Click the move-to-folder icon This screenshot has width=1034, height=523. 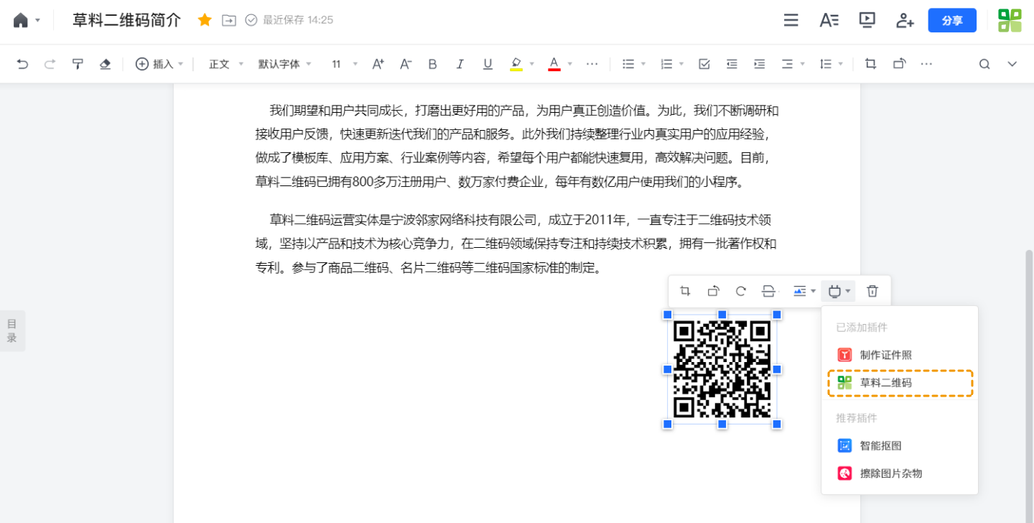(x=228, y=20)
